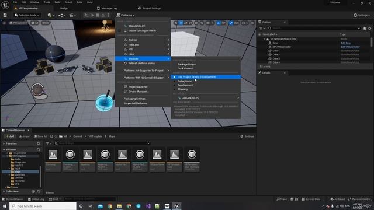Click the Add button in Content Browser
This screenshot has height=210, width=374.
point(10,136)
